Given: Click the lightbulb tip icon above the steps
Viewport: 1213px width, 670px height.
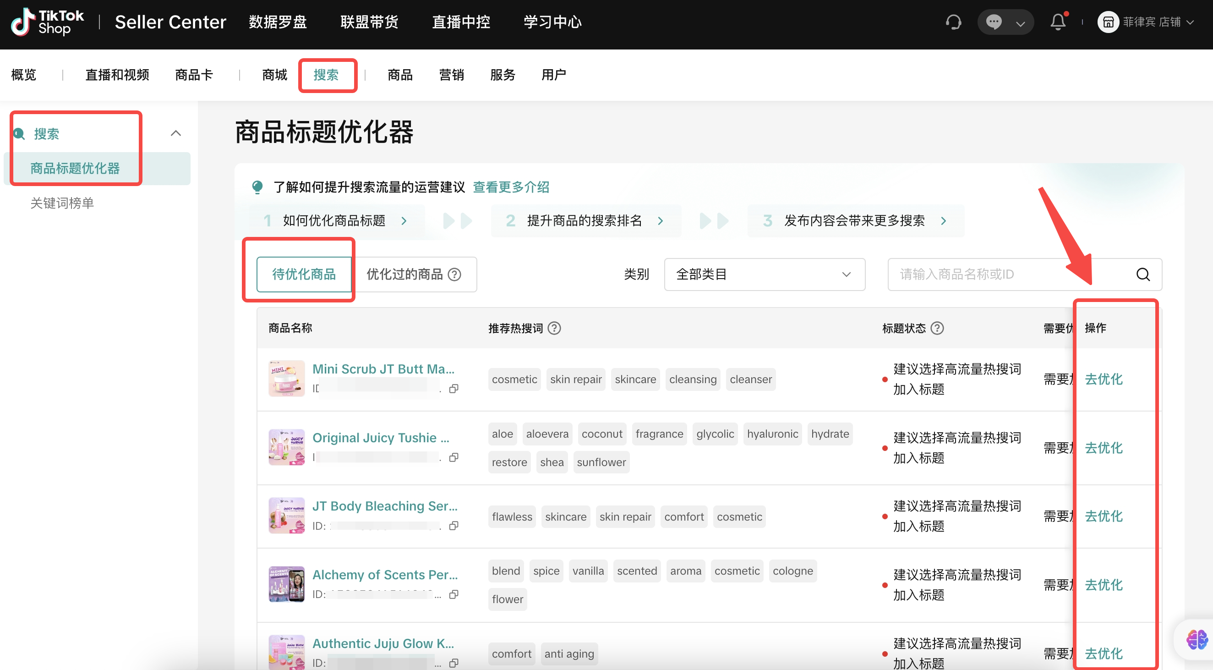Looking at the screenshot, I should pos(257,187).
